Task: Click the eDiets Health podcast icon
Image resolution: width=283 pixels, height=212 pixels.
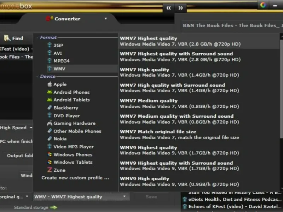Action: [184, 199]
